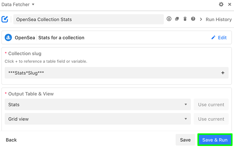
Task: Go Back to the previous screen
Action: [11, 140]
